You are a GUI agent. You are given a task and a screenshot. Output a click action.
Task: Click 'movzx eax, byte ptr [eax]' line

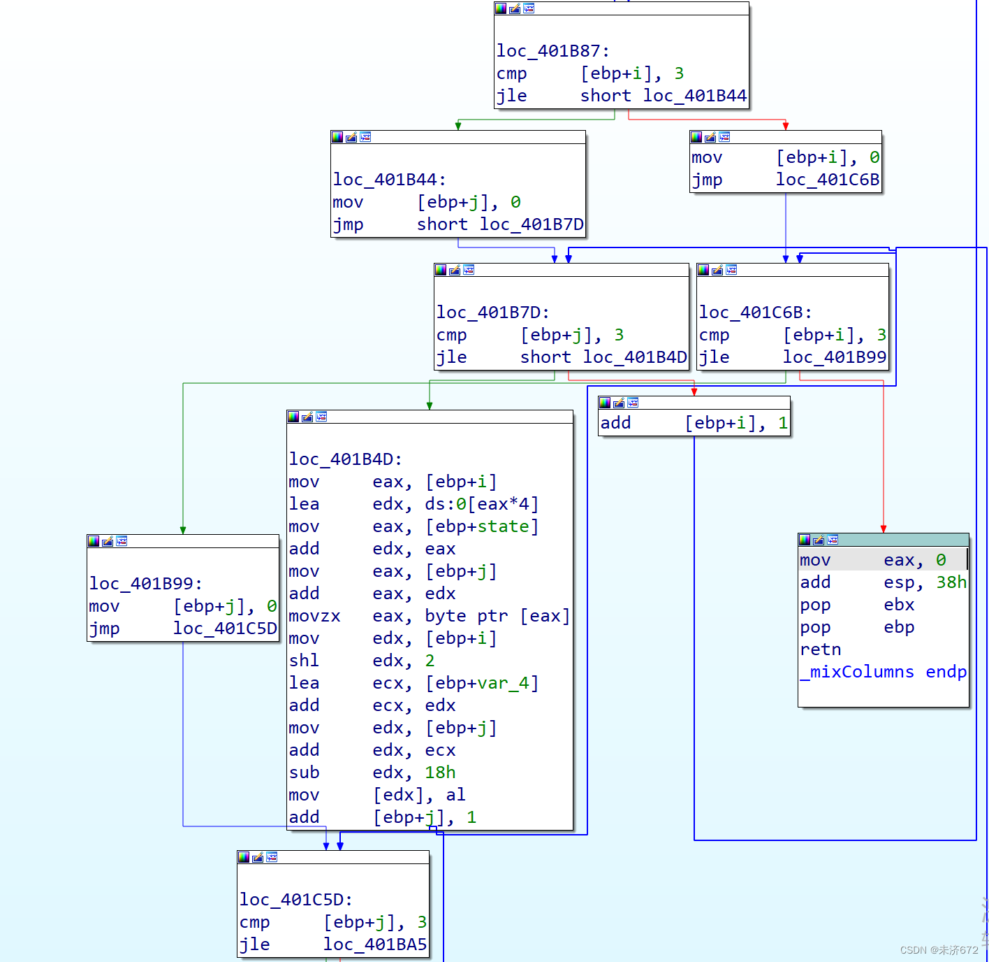[430, 616]
